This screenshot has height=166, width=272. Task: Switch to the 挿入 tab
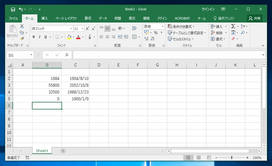45,18
